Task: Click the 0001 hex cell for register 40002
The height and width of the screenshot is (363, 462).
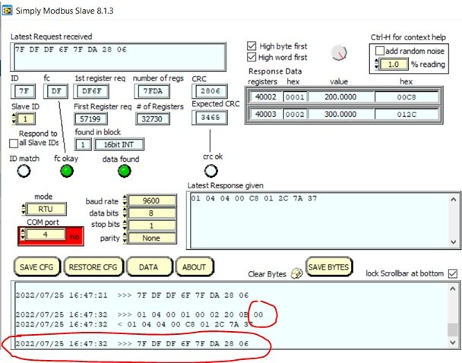Action: pos(295,97)
